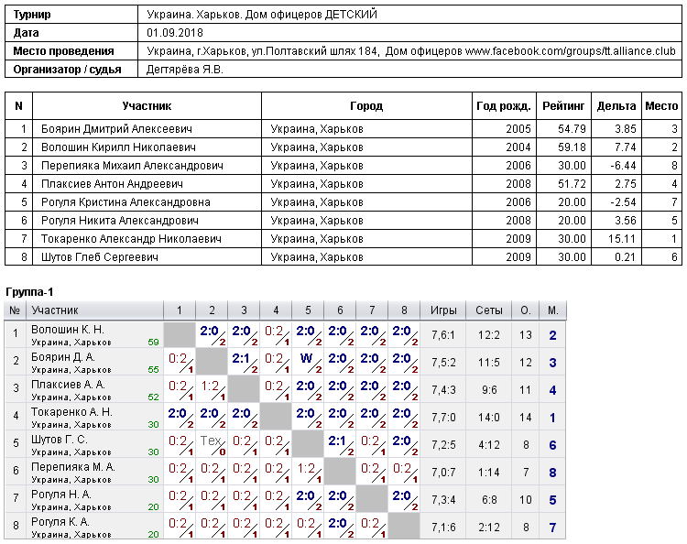Screen dimensions: 687x544
Task: Click games record 7,7:0
Action: pos(443,418)
